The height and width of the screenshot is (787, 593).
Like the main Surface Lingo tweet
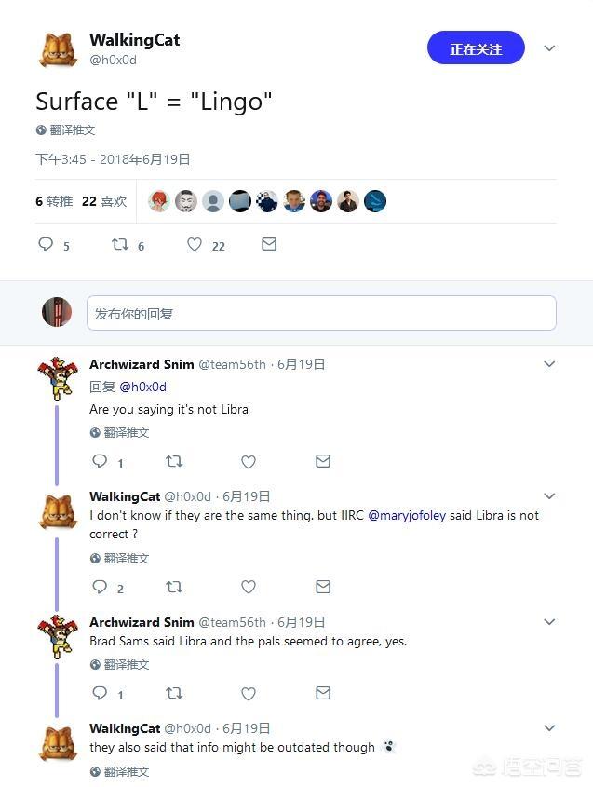[195, 245]
